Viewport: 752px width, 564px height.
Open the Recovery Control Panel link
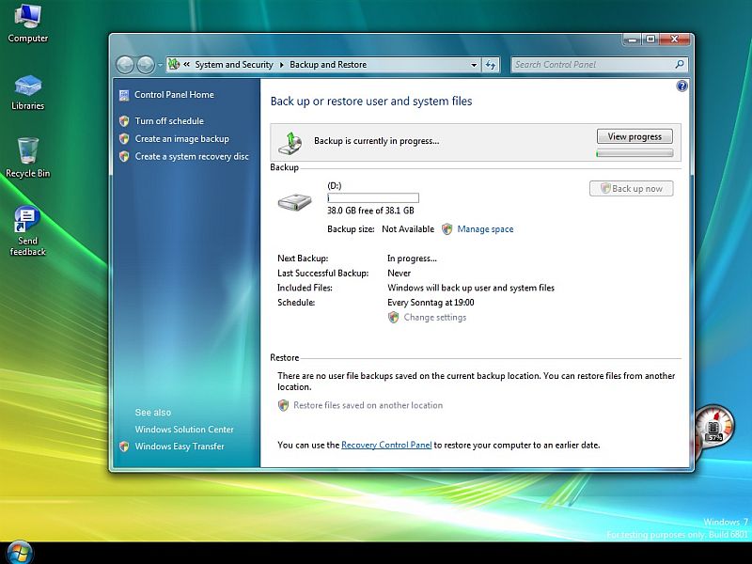coord(386,445)
